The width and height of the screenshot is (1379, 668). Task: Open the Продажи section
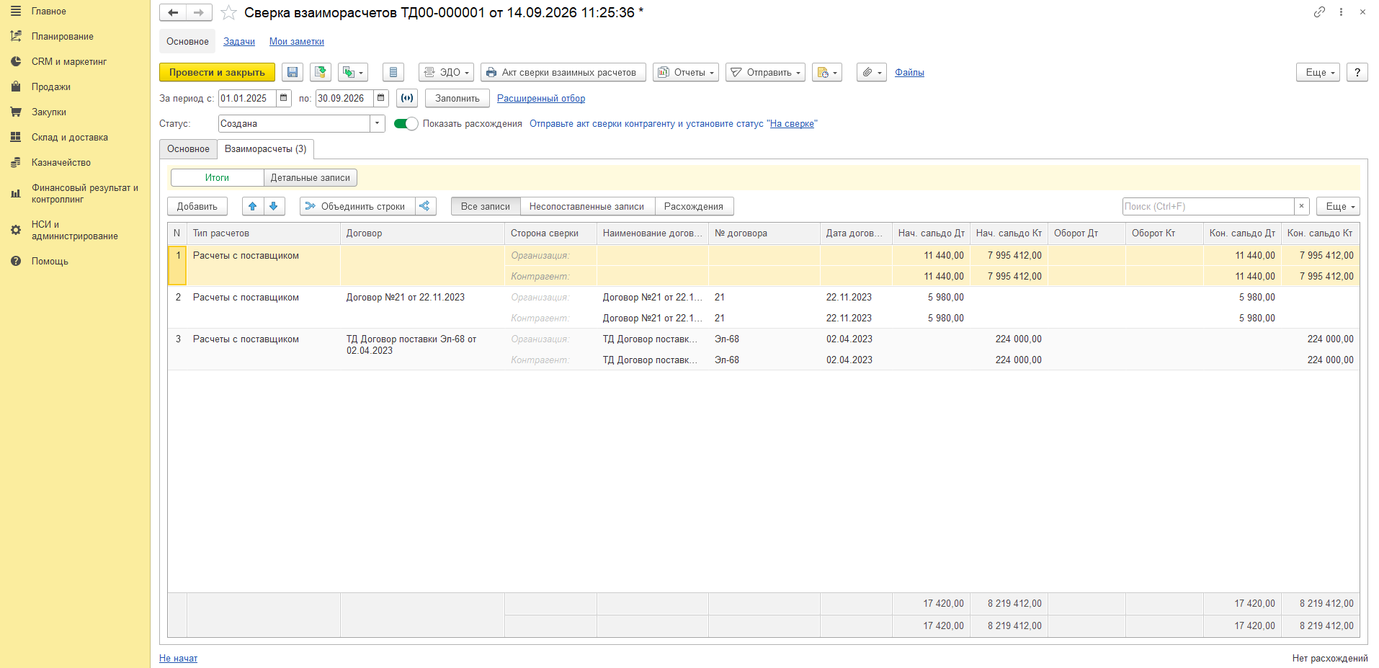pyautogui.click(x=51, y=86)
